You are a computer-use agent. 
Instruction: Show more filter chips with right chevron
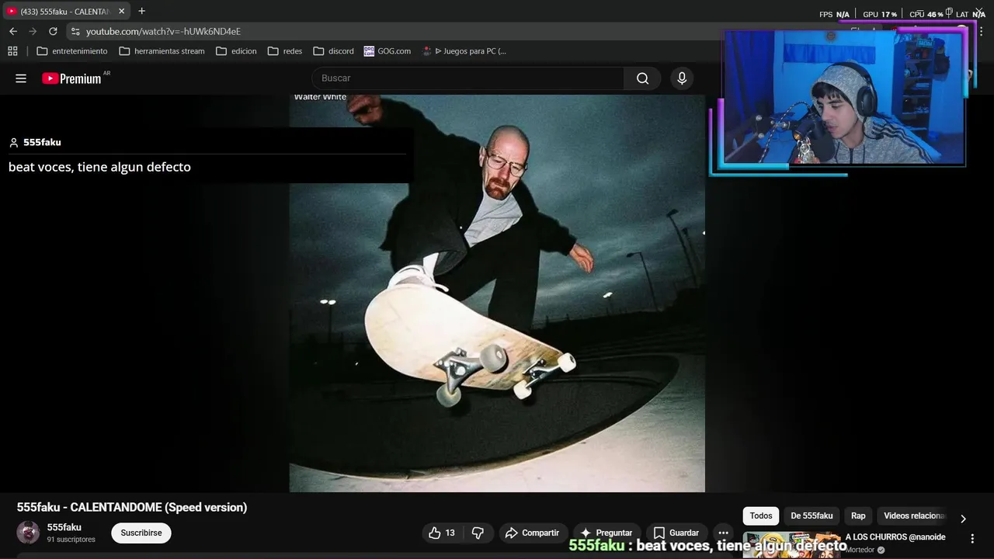coord(963,519)
